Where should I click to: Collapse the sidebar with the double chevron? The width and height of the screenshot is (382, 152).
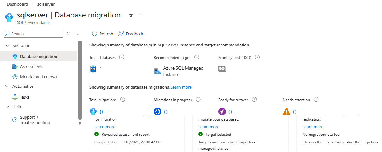78,34
